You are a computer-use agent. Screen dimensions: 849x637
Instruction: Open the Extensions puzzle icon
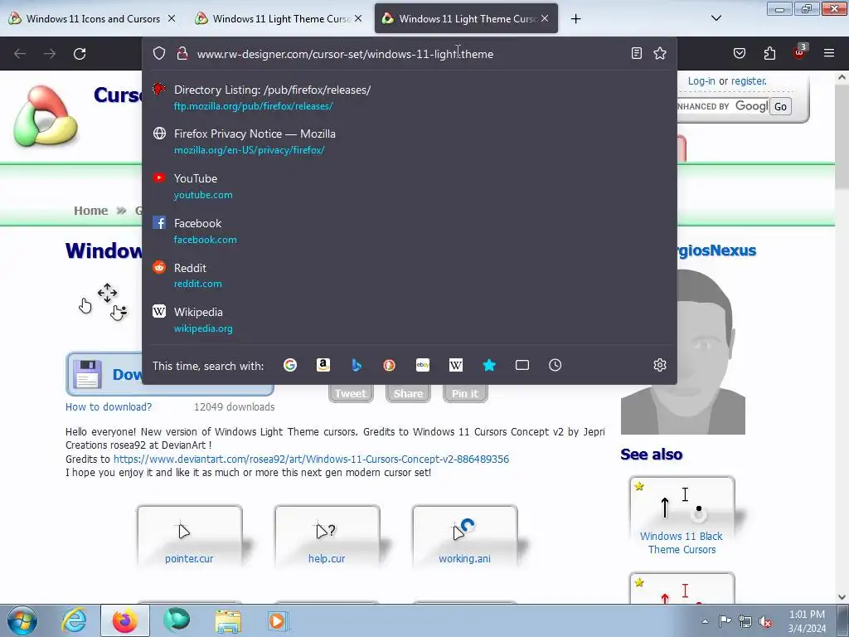(769, 53)
